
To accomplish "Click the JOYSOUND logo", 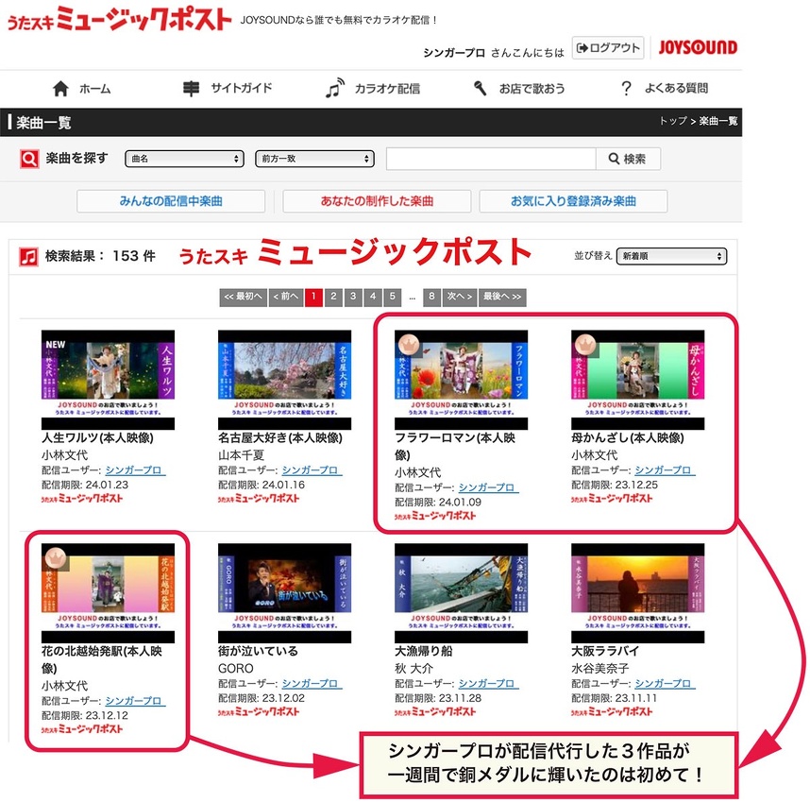I will pos(697,47).
